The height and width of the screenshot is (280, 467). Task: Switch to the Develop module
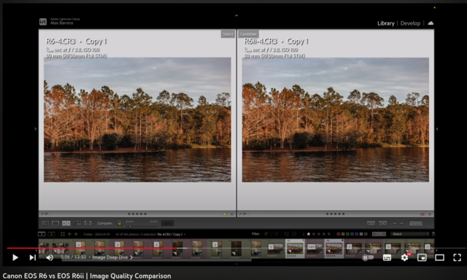tap(410, 23)
